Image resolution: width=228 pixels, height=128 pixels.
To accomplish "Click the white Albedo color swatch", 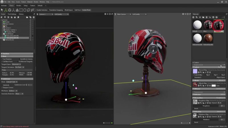I will tap(213, 85).
